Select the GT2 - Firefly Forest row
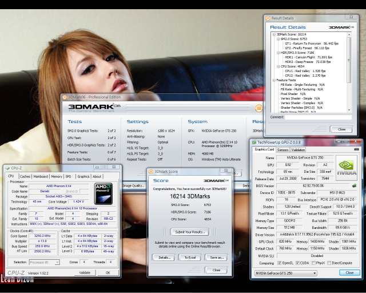 tap(307, 48)
